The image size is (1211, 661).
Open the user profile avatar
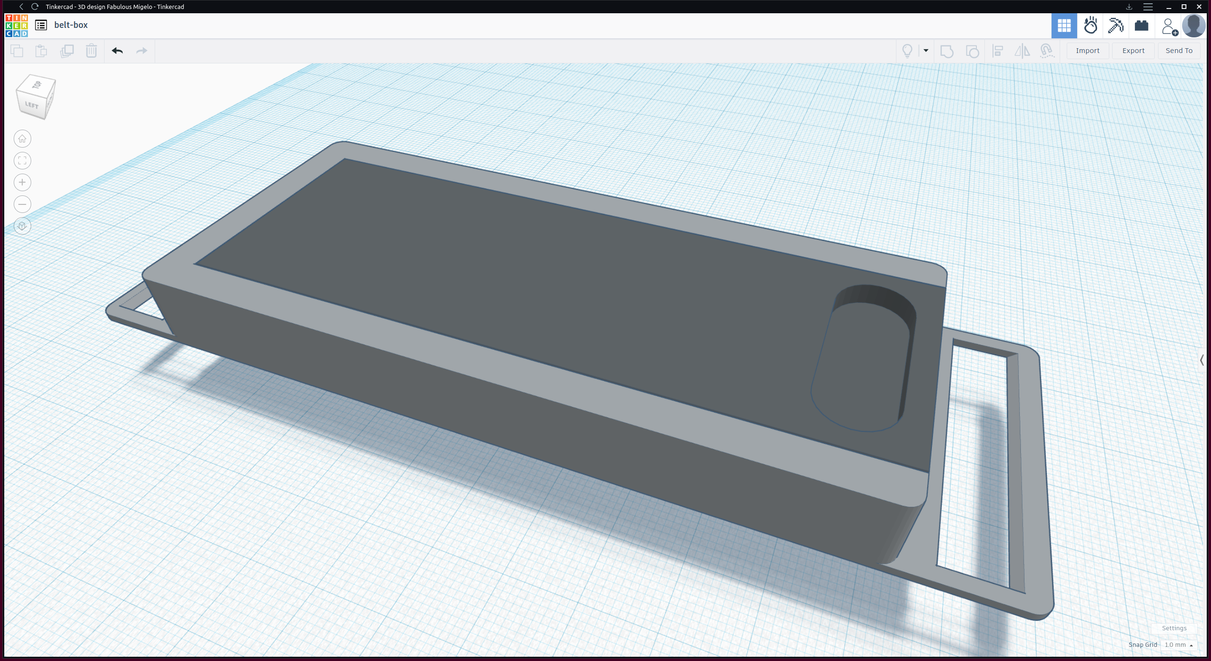[x=1193, y=26]
